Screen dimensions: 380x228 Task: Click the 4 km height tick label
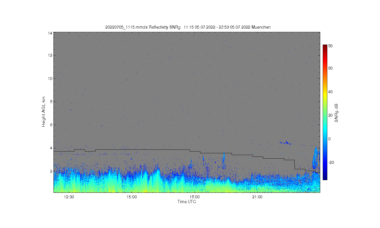coord(51,148)
